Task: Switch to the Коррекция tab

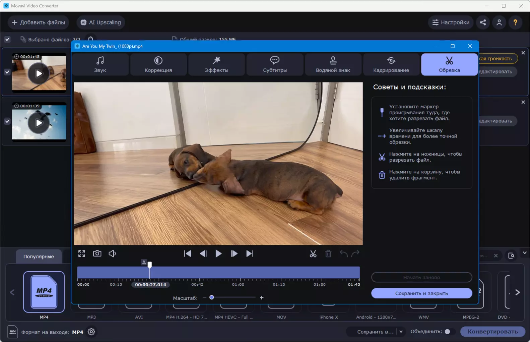Action: 158,64
